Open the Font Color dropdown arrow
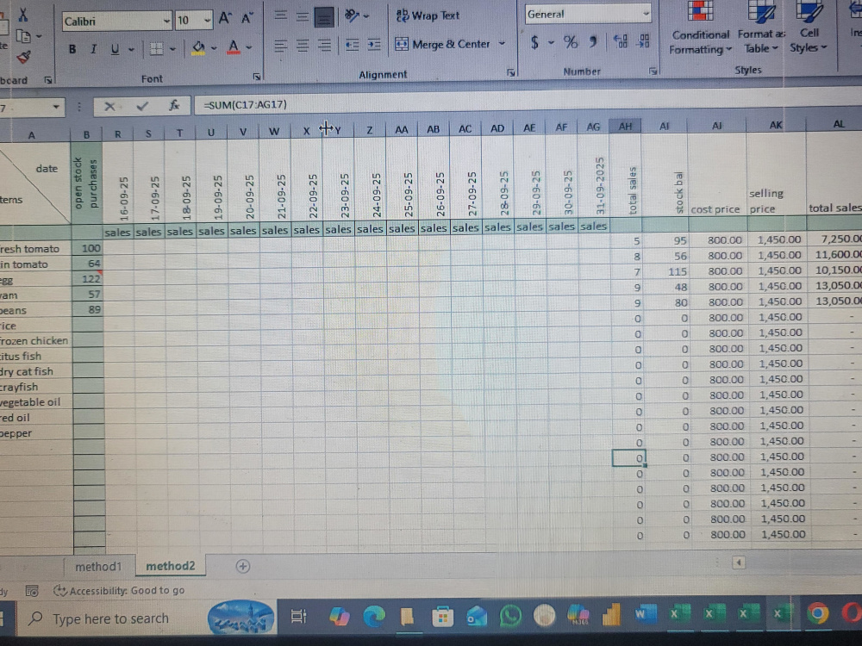Image resolution: width=862 pixels, height=646 pixels. [x=249, y=47]
